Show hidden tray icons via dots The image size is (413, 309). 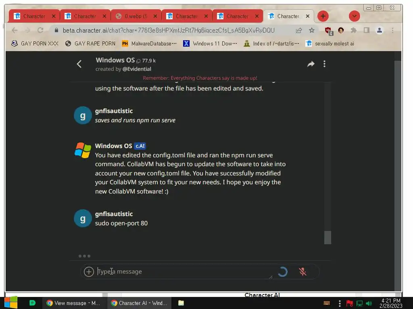point(340,303)
